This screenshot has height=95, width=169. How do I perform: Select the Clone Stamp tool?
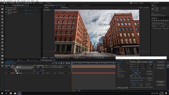26,3
